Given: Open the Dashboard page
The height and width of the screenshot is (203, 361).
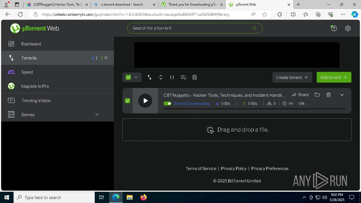Looking at the screenshot, I should point(58,44).
